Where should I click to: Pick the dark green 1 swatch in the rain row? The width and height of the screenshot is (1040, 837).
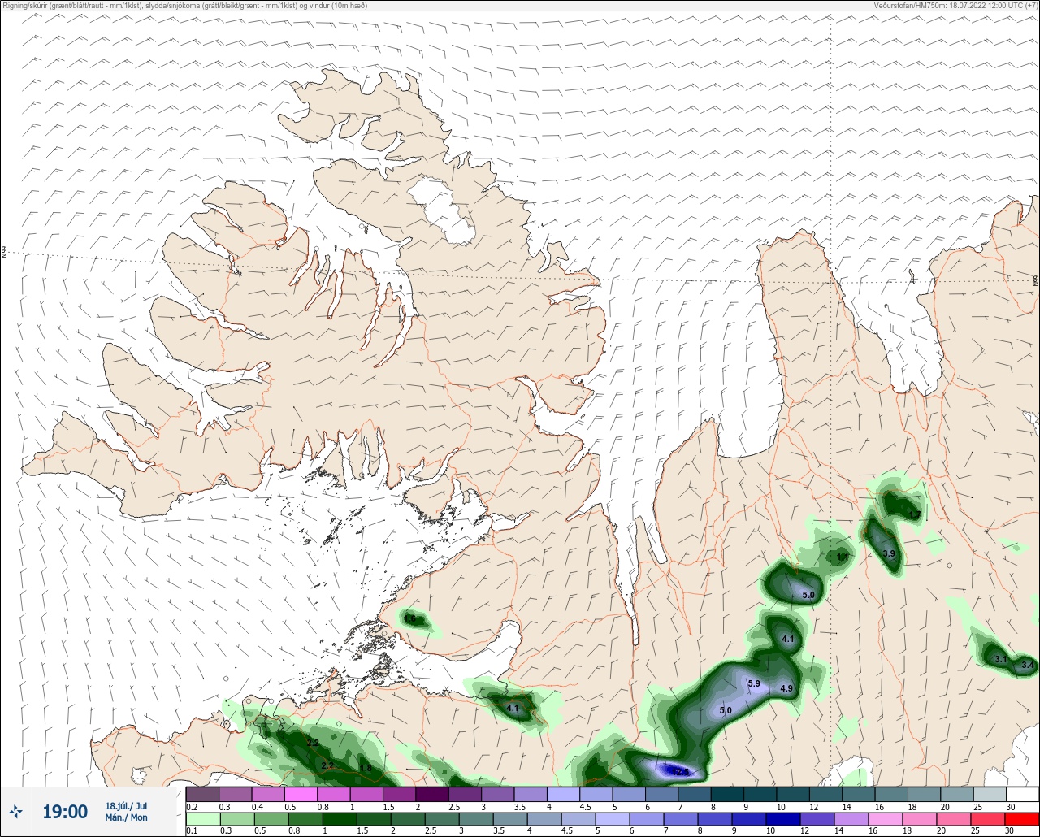[x=340, y=818]
